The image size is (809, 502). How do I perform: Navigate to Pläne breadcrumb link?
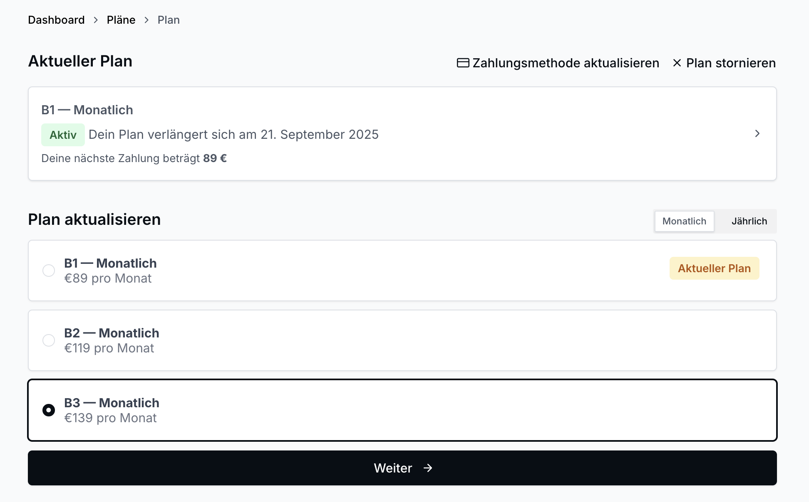click(x=121, y=20)
